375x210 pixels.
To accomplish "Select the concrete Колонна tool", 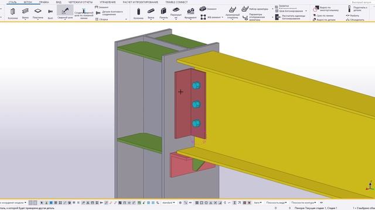I will [x=138, y=13].
